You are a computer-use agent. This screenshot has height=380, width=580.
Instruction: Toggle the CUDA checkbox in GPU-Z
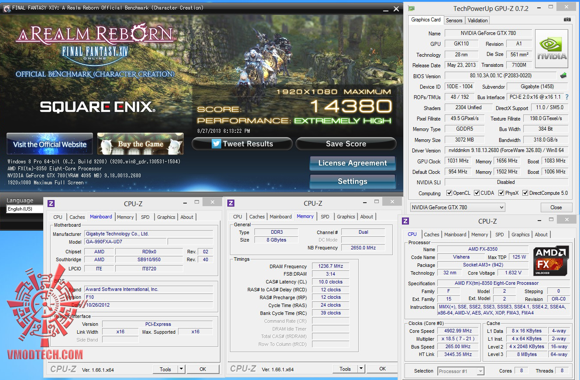pos(477,193)
